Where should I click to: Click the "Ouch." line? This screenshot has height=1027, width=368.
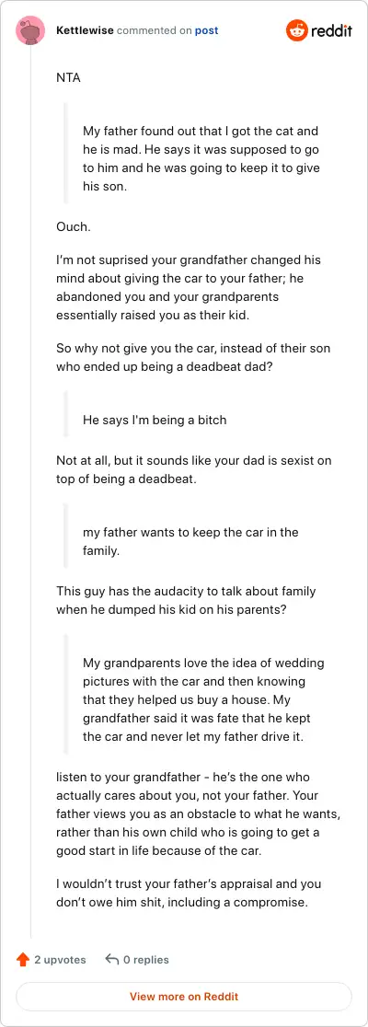coord(73,226)
